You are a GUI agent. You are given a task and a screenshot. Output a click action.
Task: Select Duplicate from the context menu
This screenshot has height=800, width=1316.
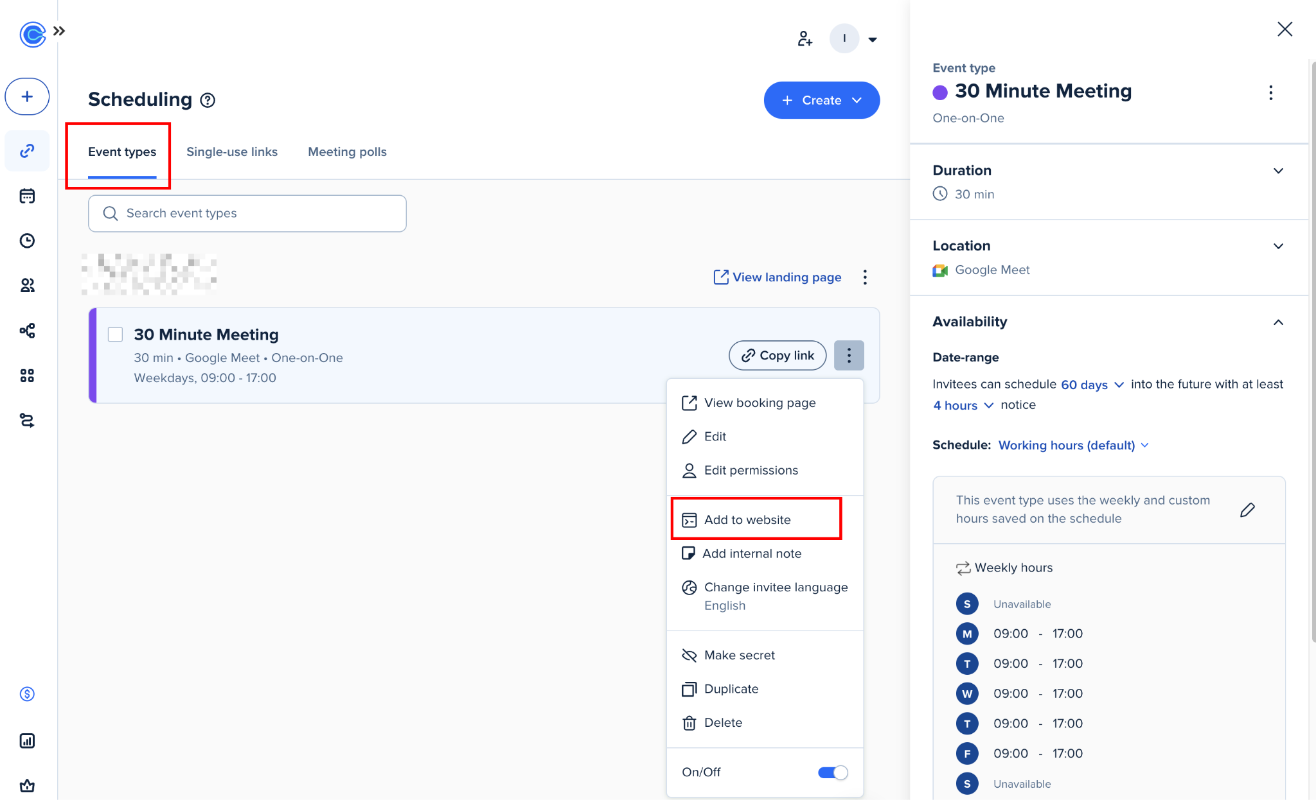click(731, 689)
